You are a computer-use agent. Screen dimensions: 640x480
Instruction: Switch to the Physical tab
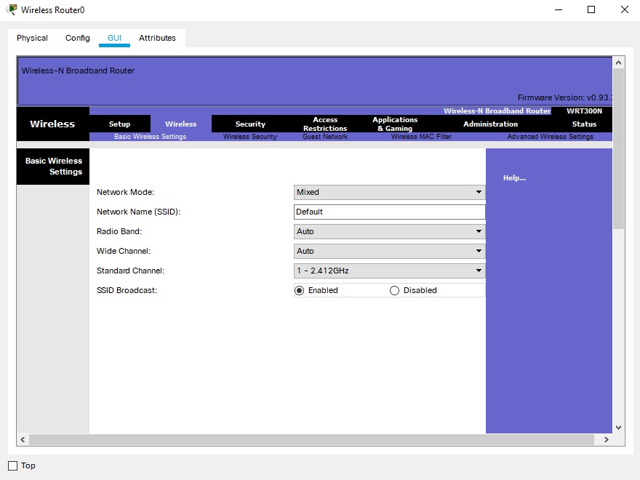tap(32, 38)
